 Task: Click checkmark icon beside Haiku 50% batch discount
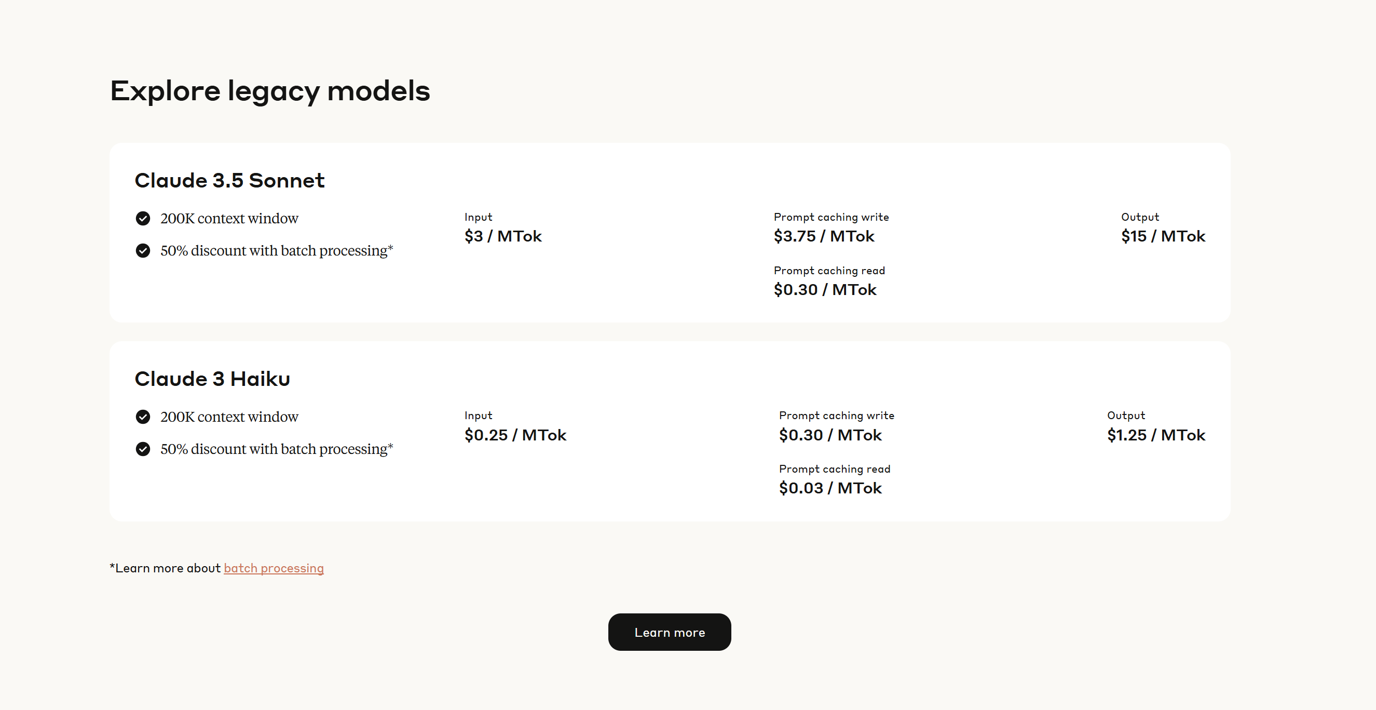point(143,449)
